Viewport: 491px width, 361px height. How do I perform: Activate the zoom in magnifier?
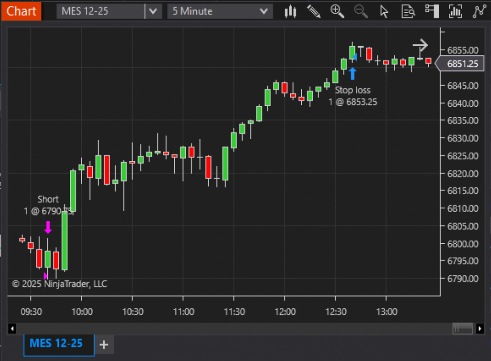click(337, 11)
